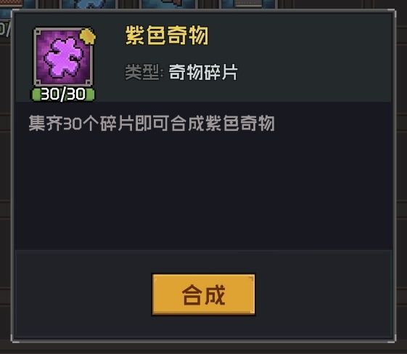The image size is (407, 354).
Task: Click the 合成紫色奇物 words in description
Action: [x=223, y=124]
